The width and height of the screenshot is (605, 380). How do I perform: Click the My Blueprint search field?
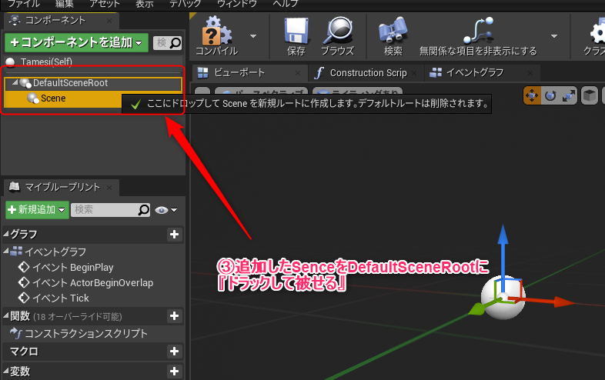tap(104, 210)
